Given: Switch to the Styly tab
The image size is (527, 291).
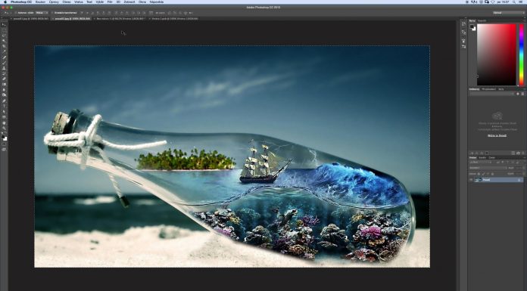Looking at the screenshot, I should 501,89.
